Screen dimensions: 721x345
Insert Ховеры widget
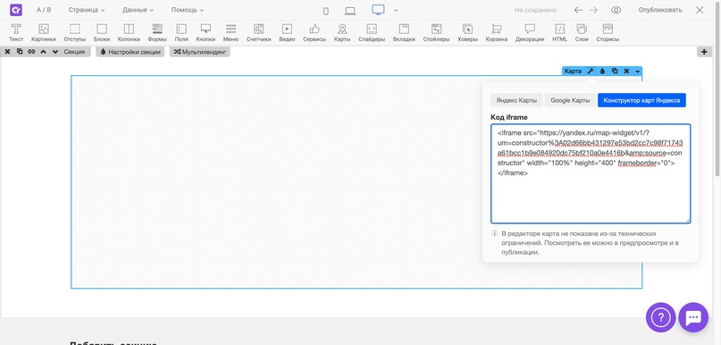pyautogui.click(x=467, y=33)
